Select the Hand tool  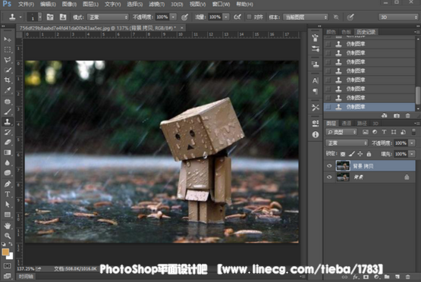[8, 226]
